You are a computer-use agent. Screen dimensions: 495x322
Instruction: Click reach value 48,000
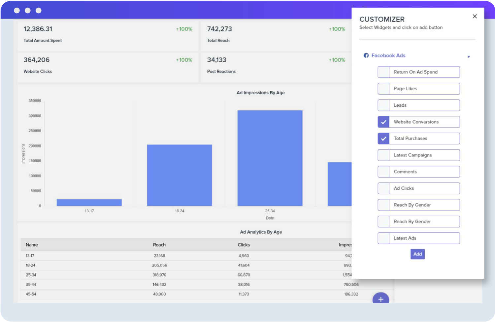point(159,294)
